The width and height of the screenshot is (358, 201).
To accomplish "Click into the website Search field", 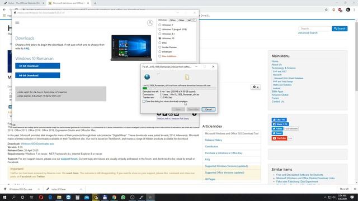I will click(x=315, y=28).
